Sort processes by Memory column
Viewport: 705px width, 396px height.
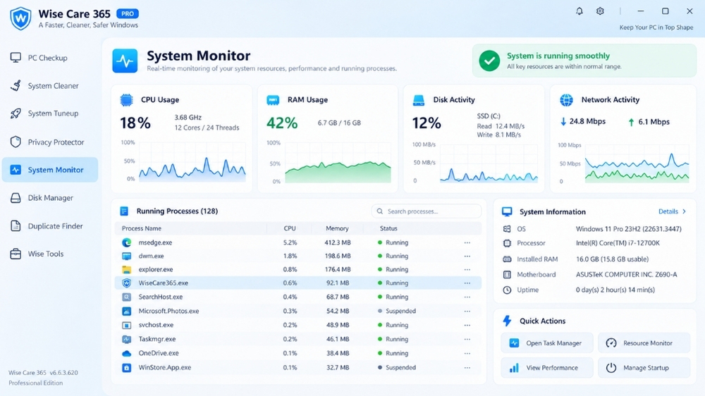tap(337, 228)
